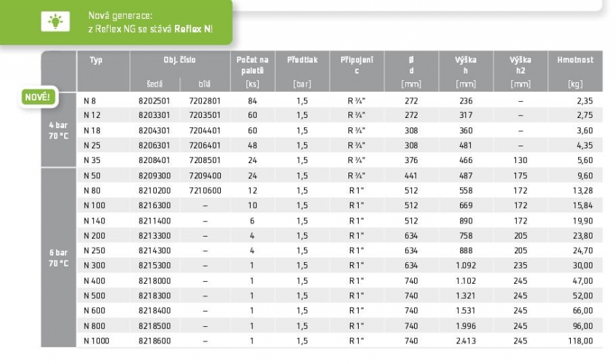Click order number 8213300

pos(155,236)
